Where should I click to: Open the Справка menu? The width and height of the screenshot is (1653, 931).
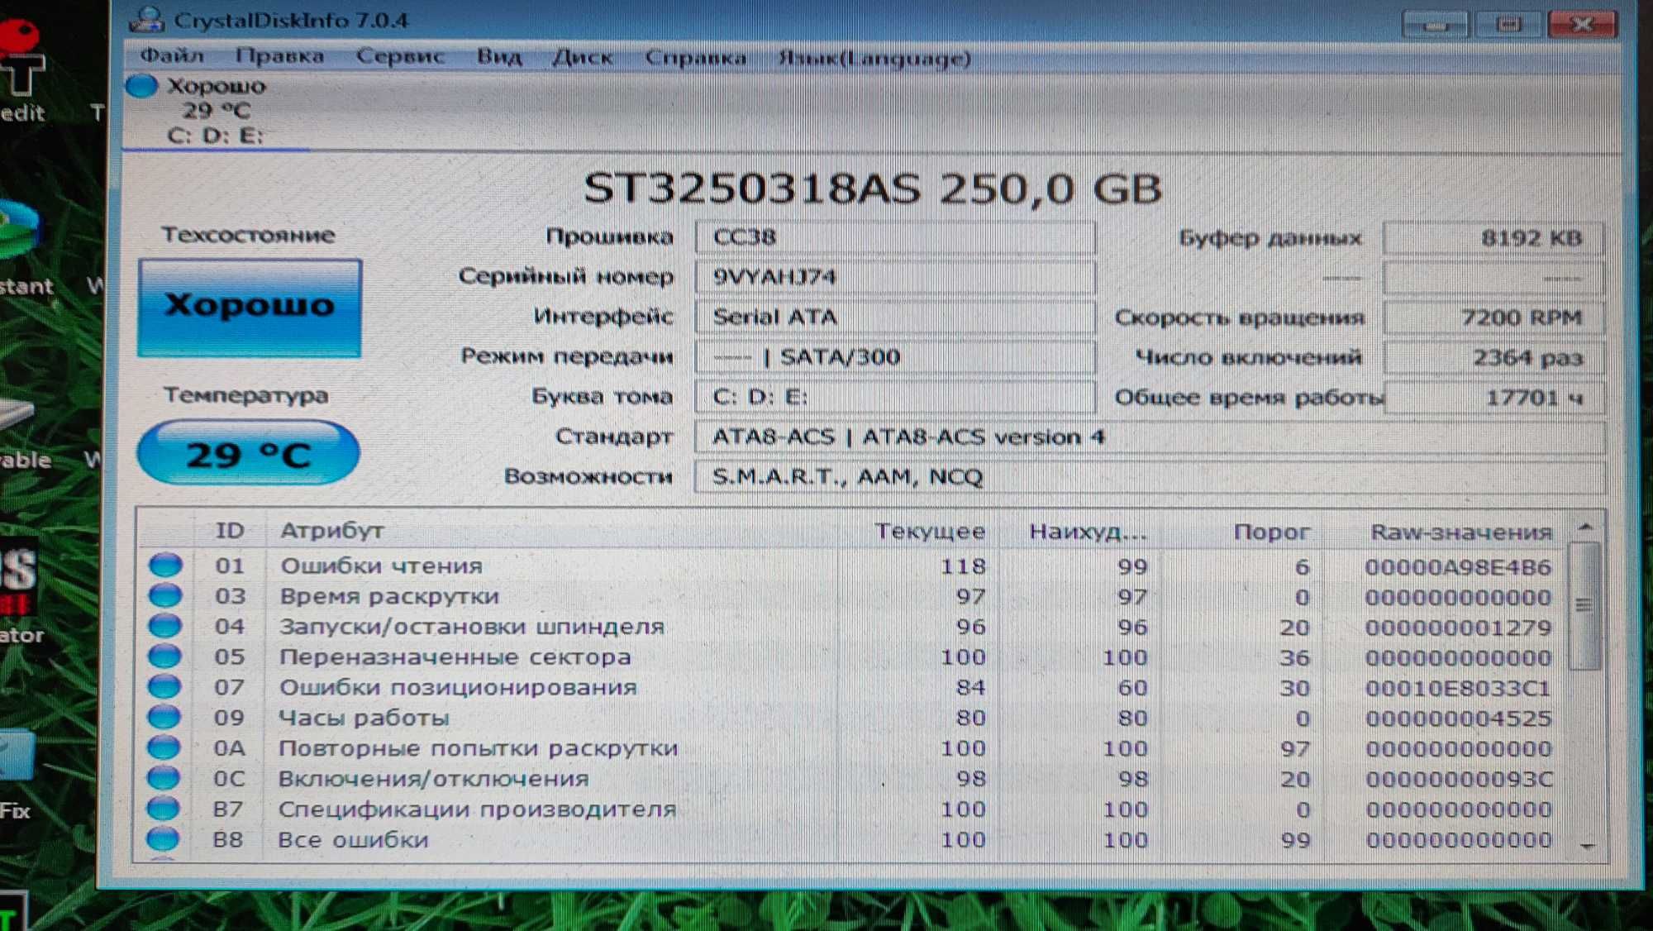696,58
